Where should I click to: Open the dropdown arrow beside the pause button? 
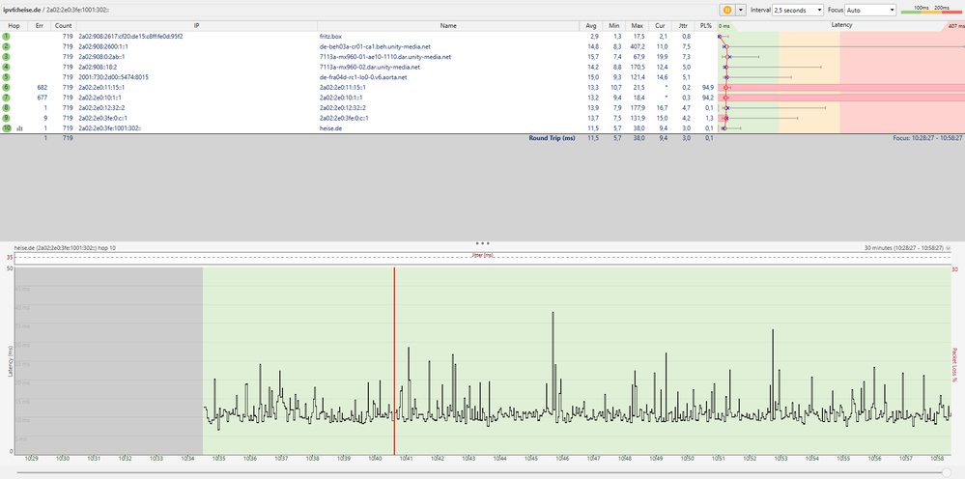coord(741,9)
